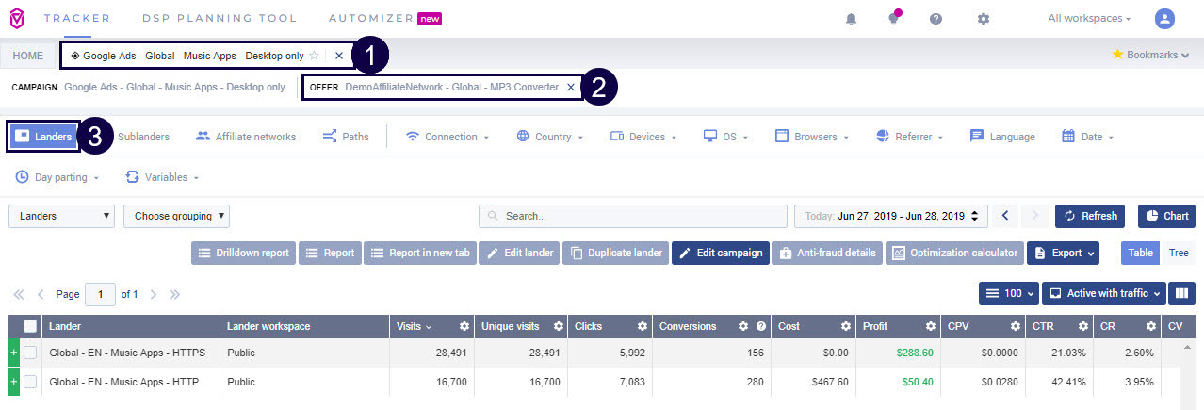Click the user profile avatar icon

[x=1165, y=19]
